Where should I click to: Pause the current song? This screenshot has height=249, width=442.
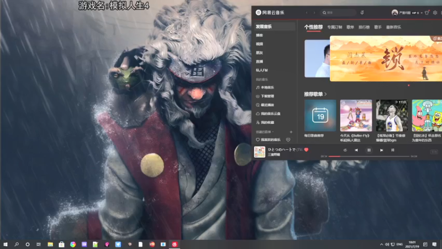[x=369, y=150]
